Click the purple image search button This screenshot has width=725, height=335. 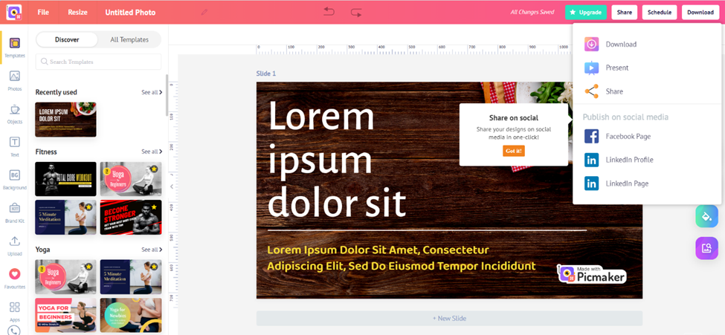pyautogui.click(x=706, y=248)
